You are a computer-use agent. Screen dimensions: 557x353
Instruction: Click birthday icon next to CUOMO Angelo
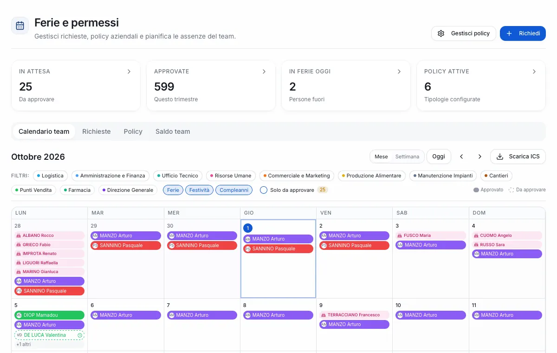476,235
